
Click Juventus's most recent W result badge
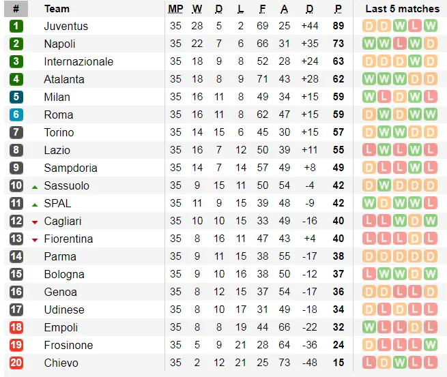[430, 26]
